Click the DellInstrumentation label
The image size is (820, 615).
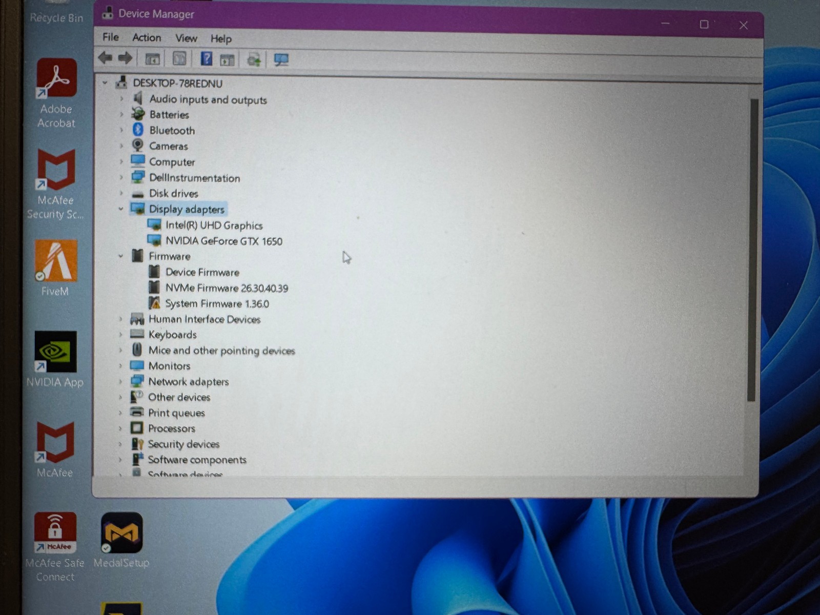pos(194,178)
